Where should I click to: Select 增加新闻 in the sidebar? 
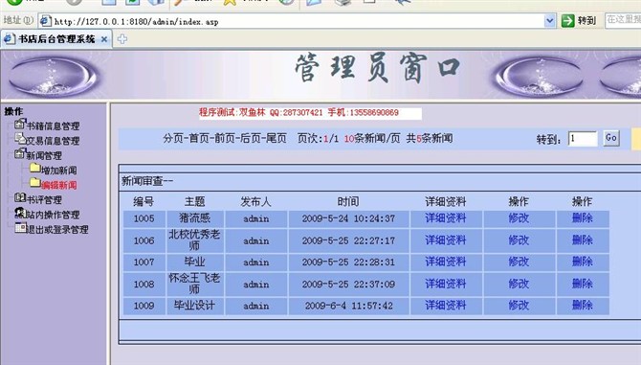(59, 171)
